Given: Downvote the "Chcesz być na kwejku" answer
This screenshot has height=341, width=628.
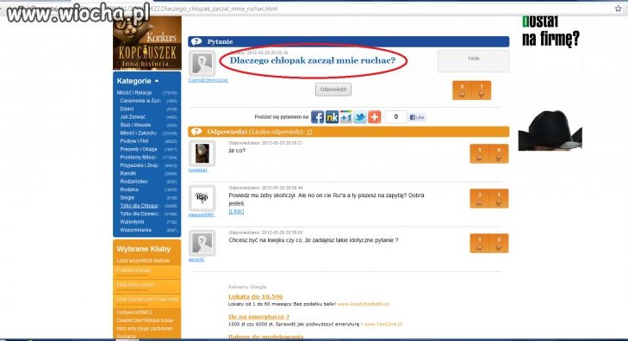Looking at the screenshot, I should 499,244.
